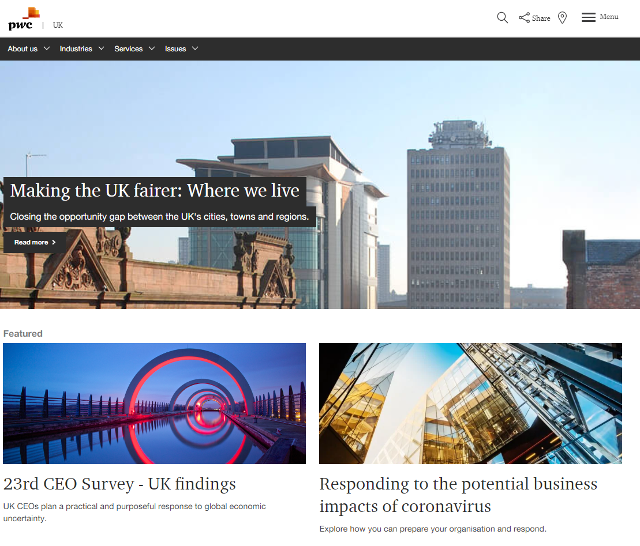
Task: Open the search magnifier icon
Action: 503,18
